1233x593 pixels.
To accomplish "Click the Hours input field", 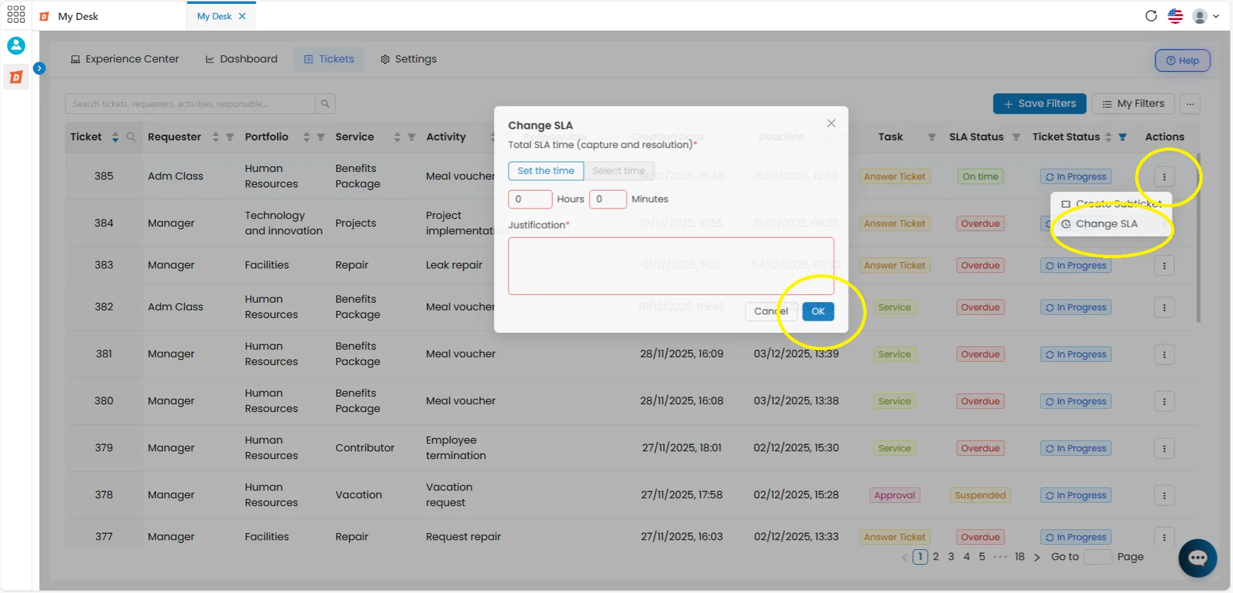I will (530, 199).
